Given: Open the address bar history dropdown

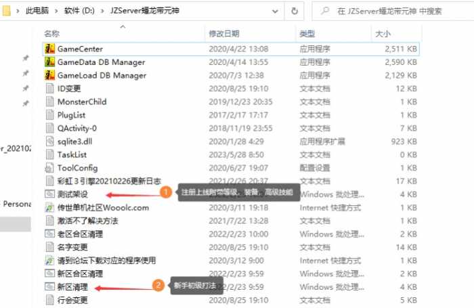Looking at the screenshot, I should (x=276, y=12).
